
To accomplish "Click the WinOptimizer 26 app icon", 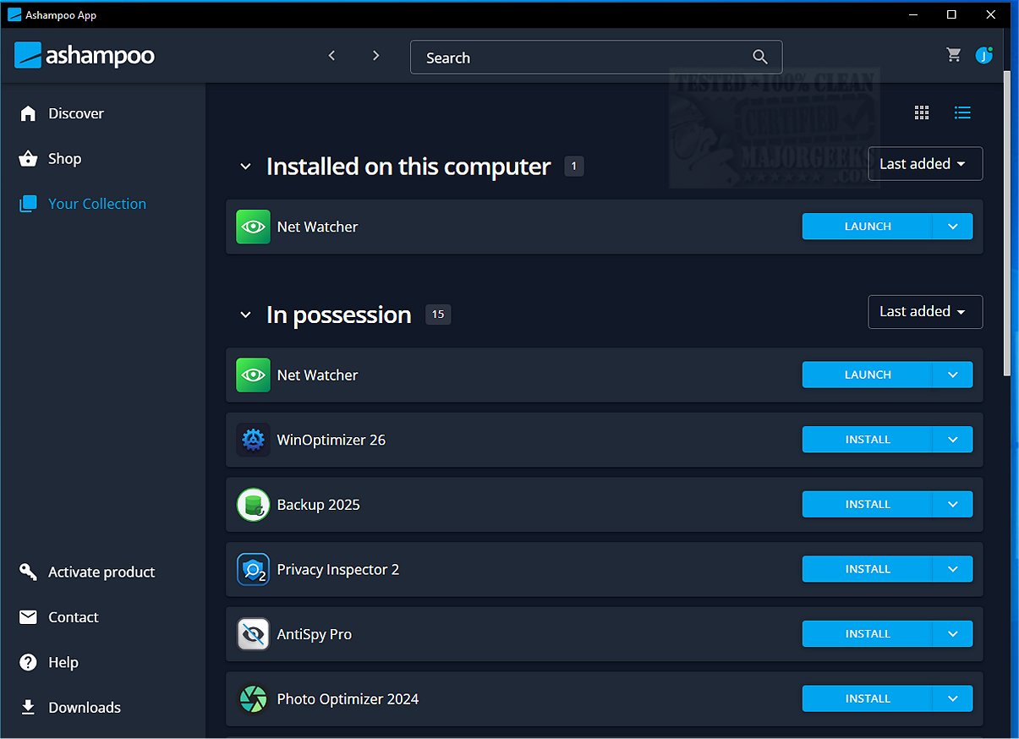I will [x=253, y=440].
